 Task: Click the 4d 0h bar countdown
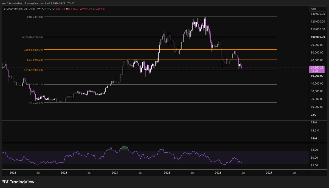314,71
